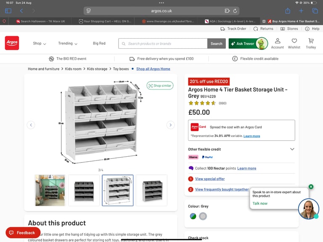
Task: Go to Toy boxes breadcrumb
Action: coord(121,69)
